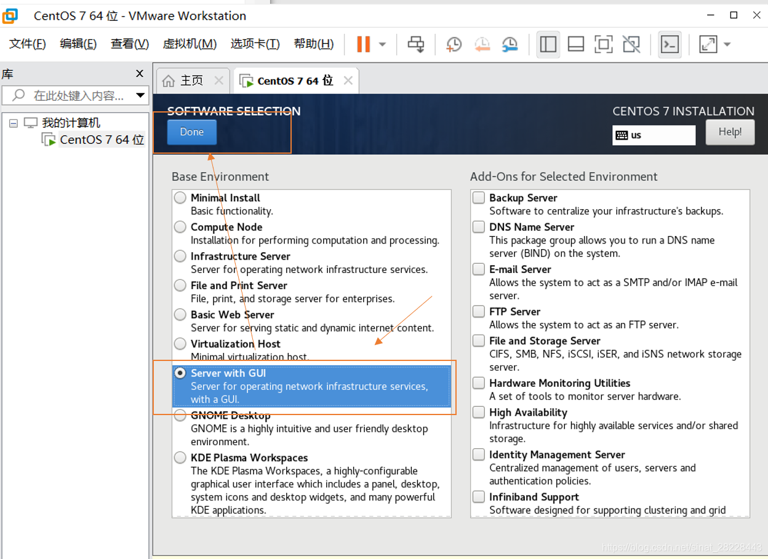
Task: Click "Base Environment" heading text
Action: point(220,176)
